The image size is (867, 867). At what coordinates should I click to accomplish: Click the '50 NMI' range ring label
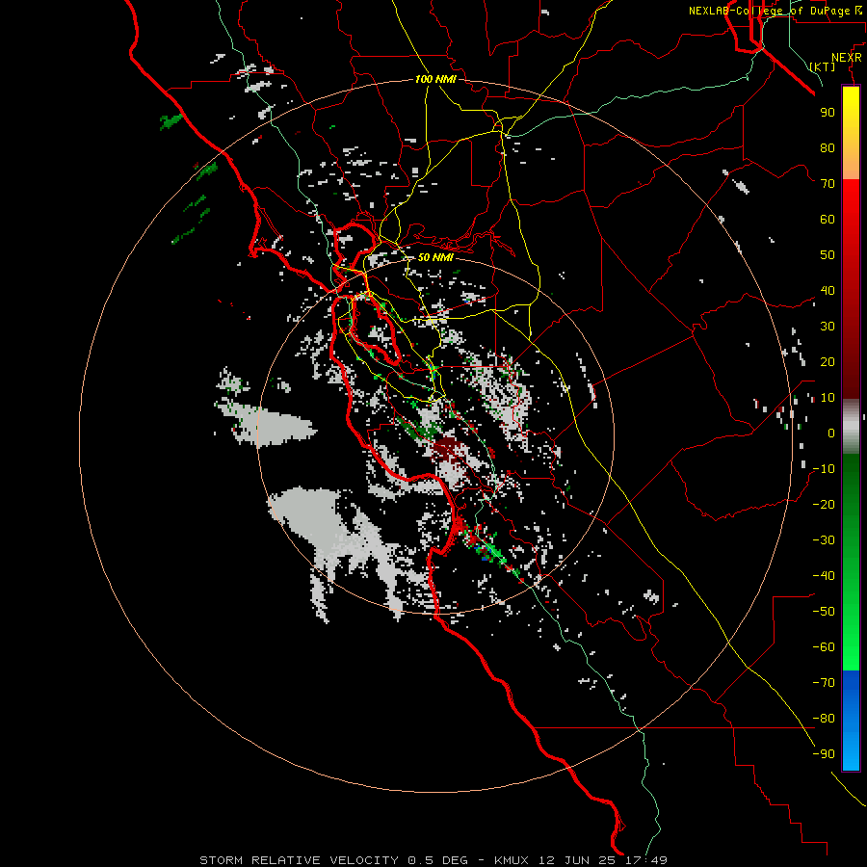[x=435, y=257]
